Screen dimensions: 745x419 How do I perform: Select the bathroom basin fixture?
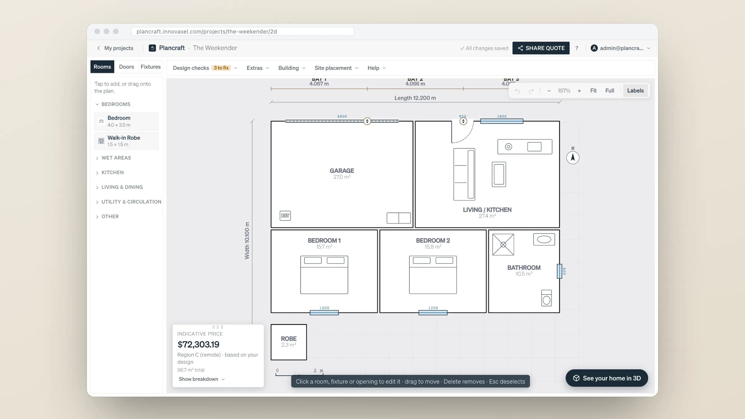[x=544, y=239]
